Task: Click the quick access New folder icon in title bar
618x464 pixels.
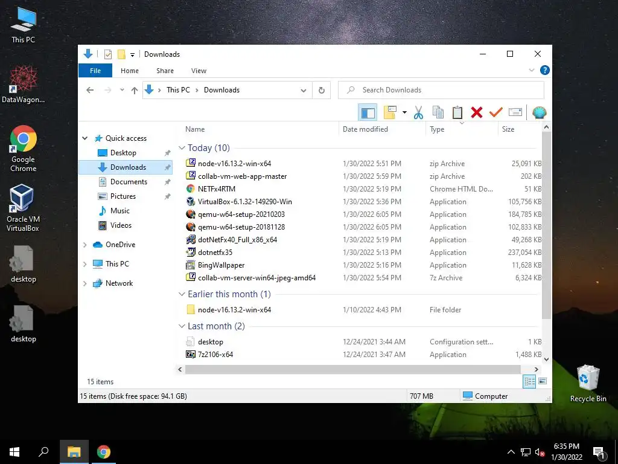Action: [121, 54]
